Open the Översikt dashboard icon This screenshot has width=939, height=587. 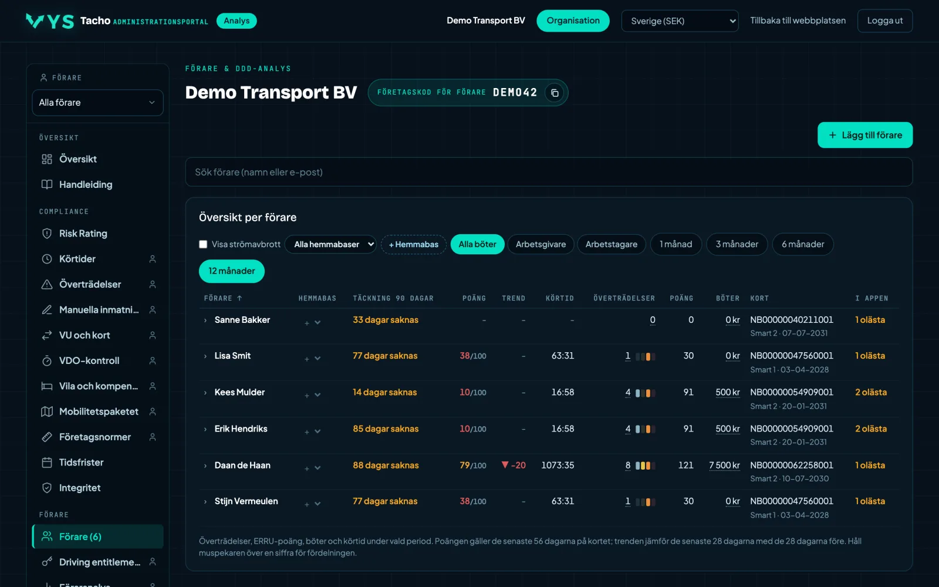click(x=47, y=159)
